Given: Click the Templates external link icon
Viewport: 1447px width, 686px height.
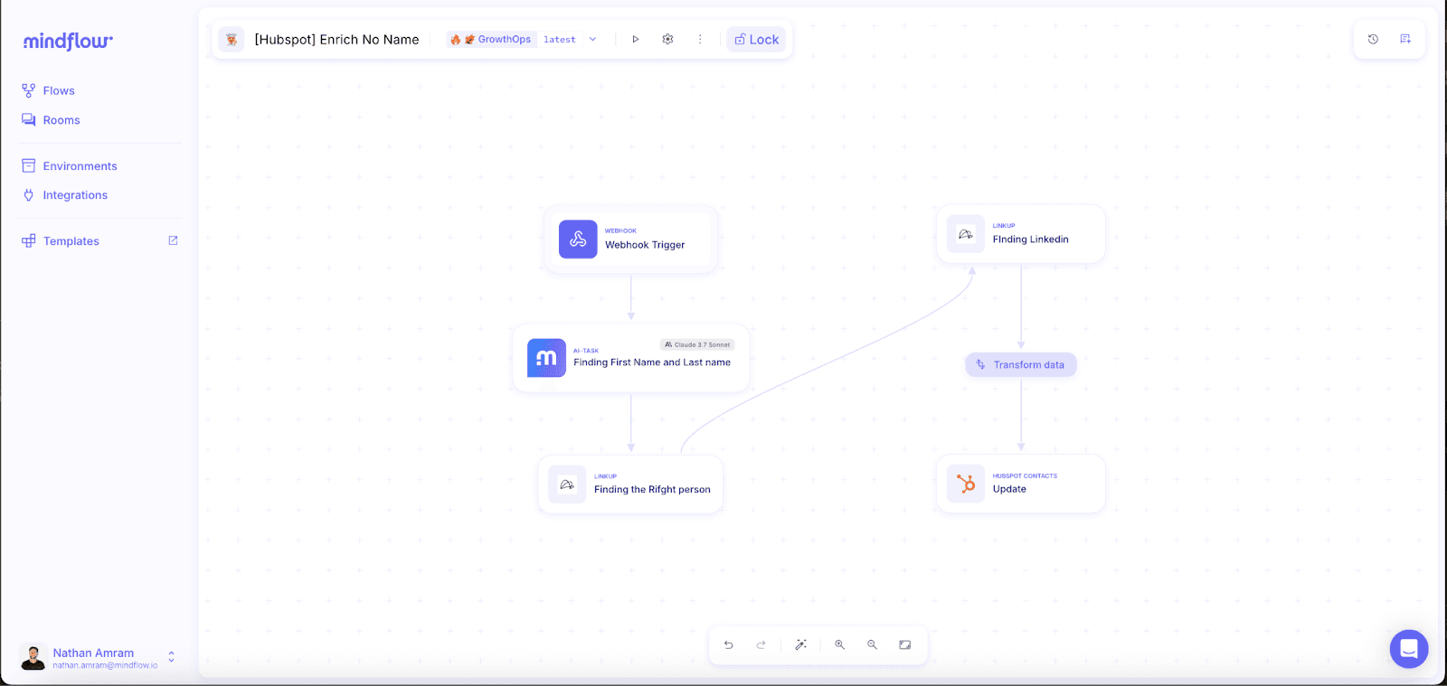Looking at the screenshot, I should click(173, 240).
